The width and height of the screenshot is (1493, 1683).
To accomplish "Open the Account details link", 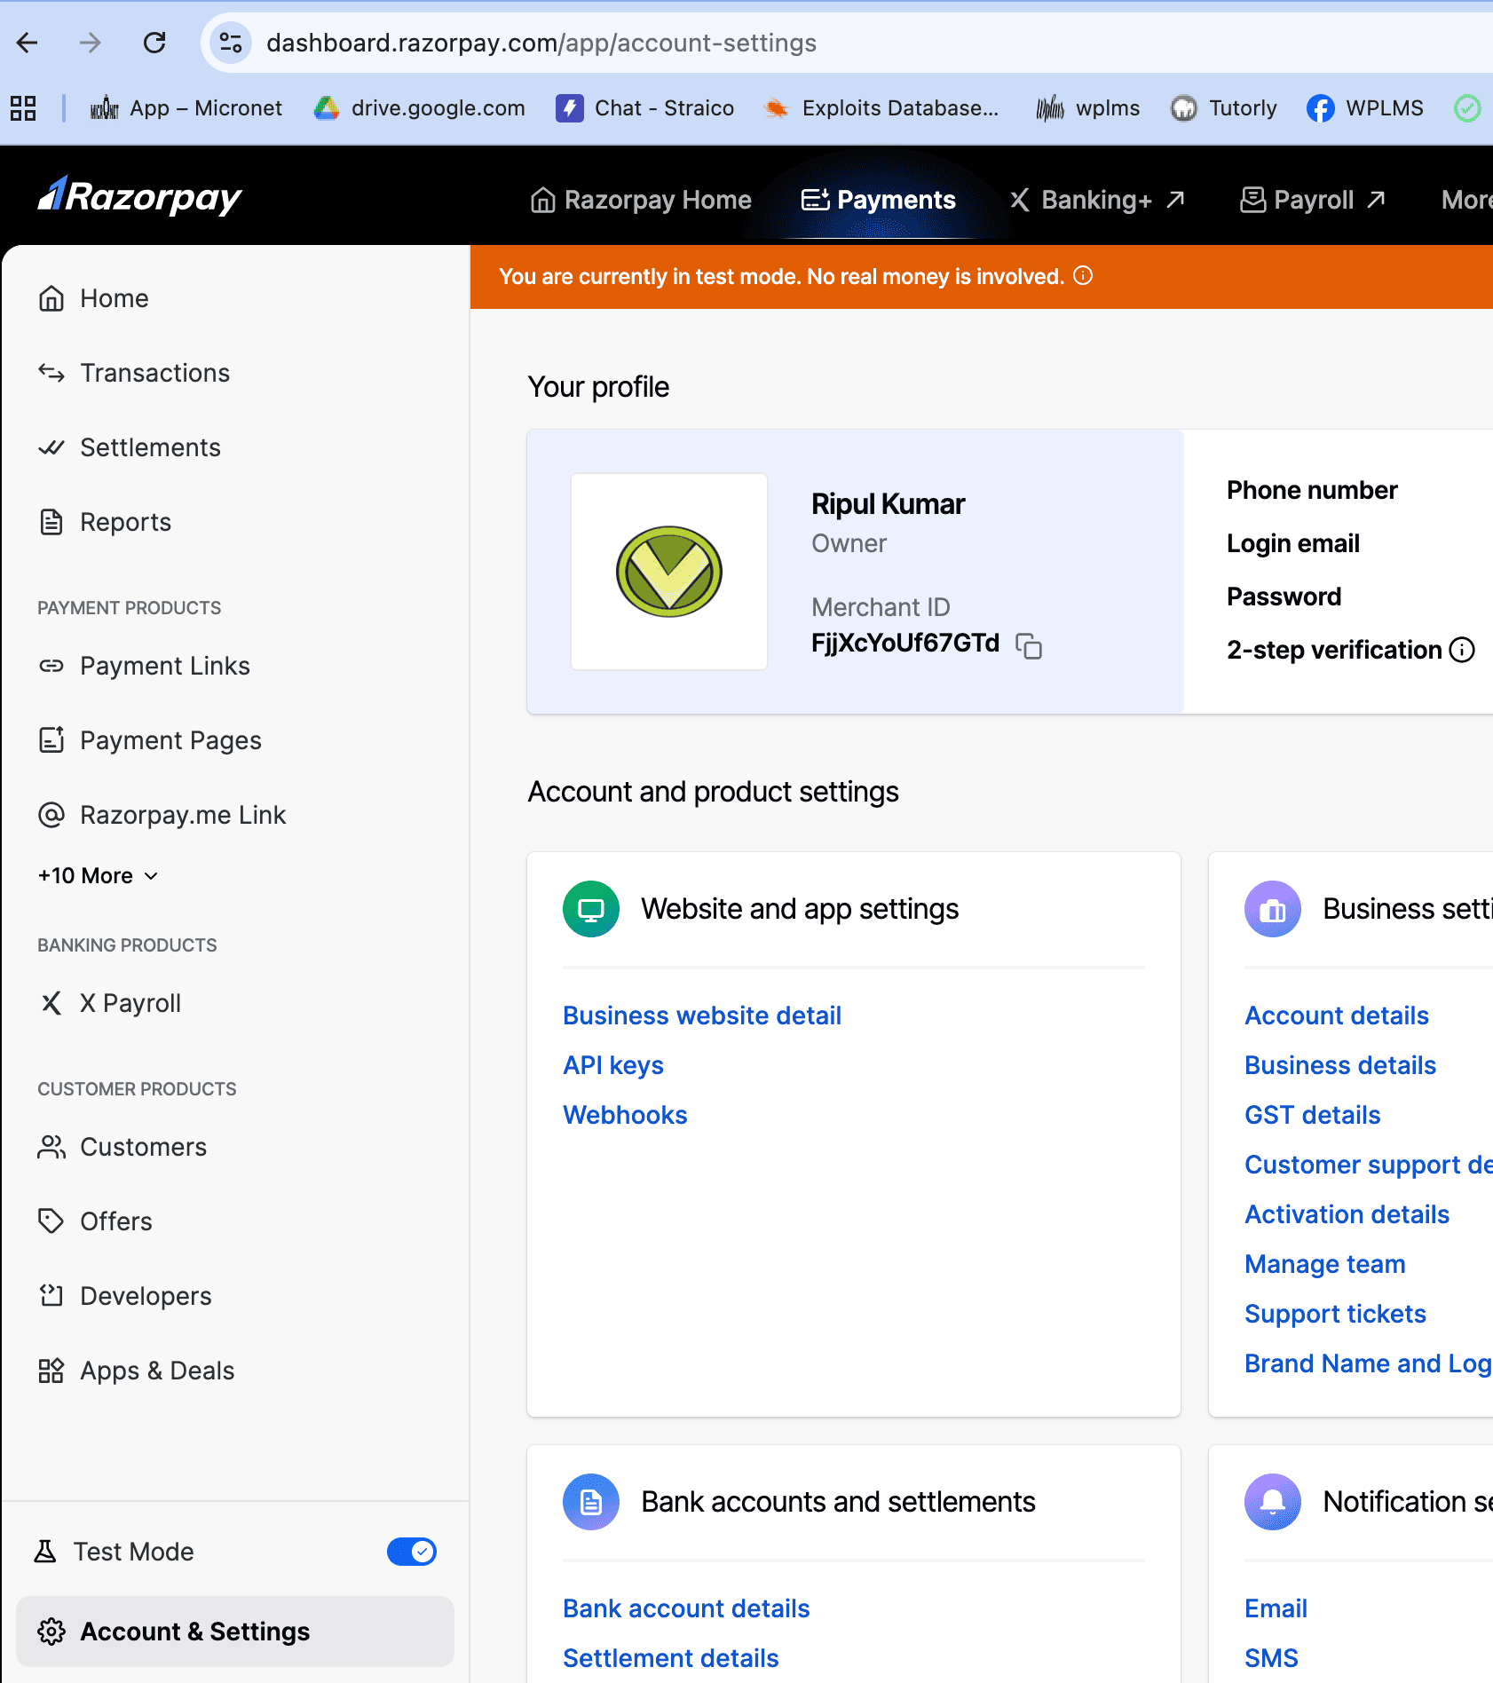I will pyautogui.click(x=1337, y=1015).
